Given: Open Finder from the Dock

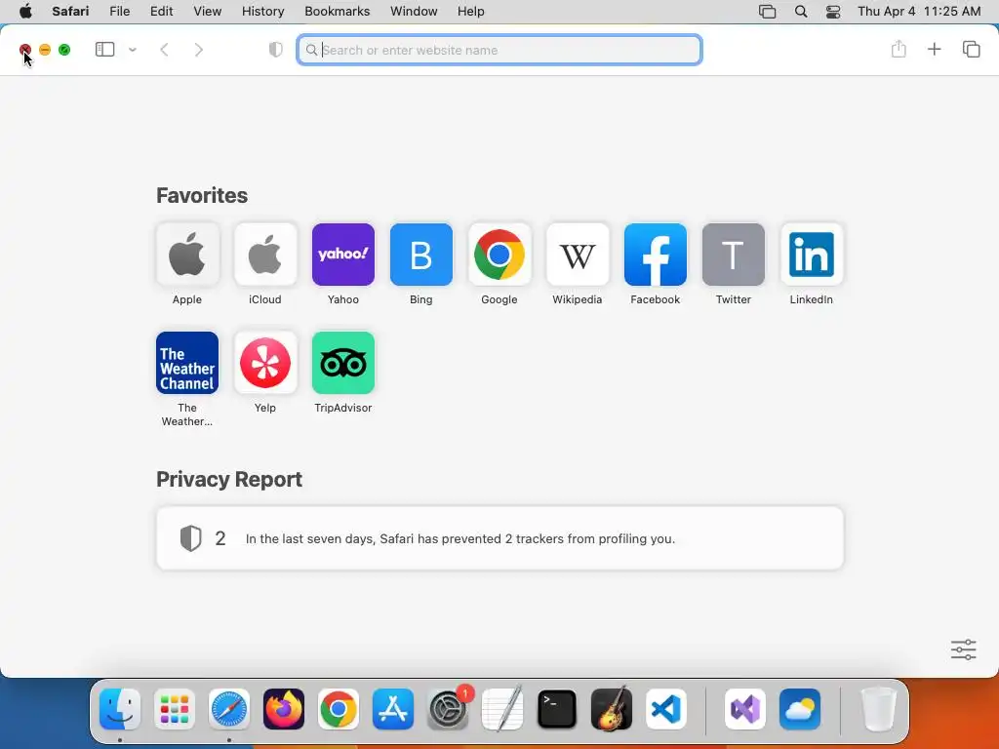Looking at the screenshot, I should [x=120, y=708].
